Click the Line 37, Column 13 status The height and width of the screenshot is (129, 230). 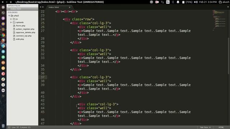pos(21,128)
